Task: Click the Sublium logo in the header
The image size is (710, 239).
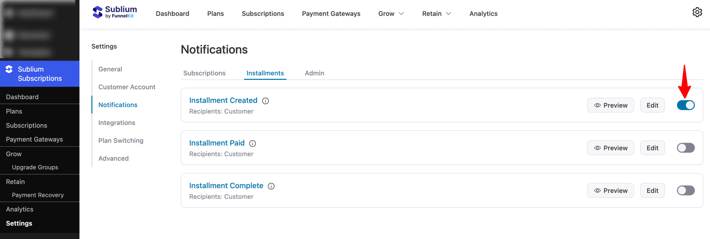Action: (114, 12)
